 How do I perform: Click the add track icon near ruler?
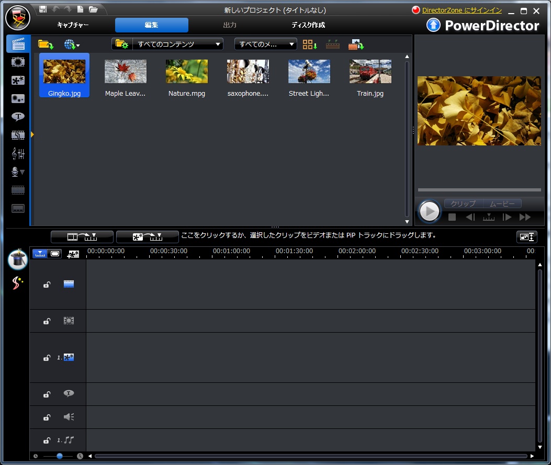pos(73,254)
